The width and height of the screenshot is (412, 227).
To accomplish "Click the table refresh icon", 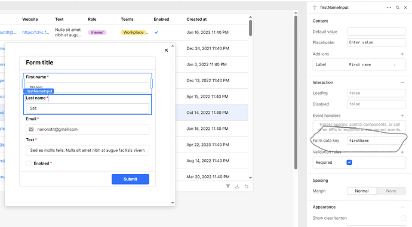I will 246,186.
